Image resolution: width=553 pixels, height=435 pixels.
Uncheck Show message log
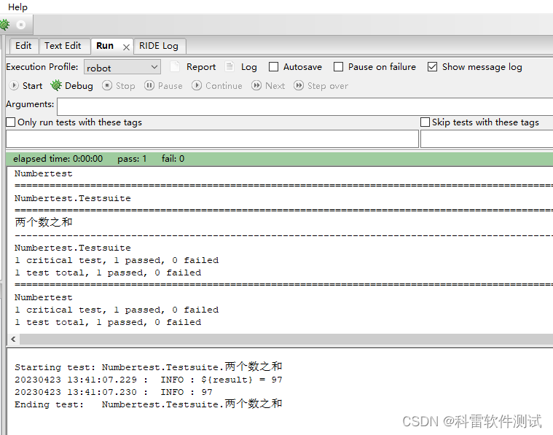(x=432, y=67)
